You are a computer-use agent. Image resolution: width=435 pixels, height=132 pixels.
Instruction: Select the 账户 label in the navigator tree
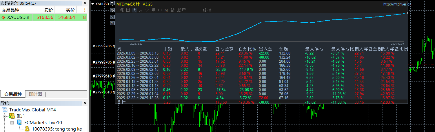(21, 116)
